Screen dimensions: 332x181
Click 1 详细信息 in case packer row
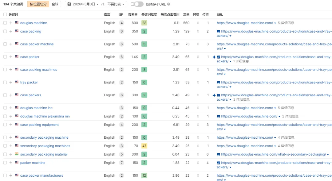coord(241,61)
